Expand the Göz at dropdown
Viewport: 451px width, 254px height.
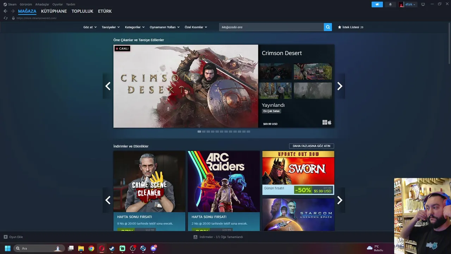(x=90, y=27)
